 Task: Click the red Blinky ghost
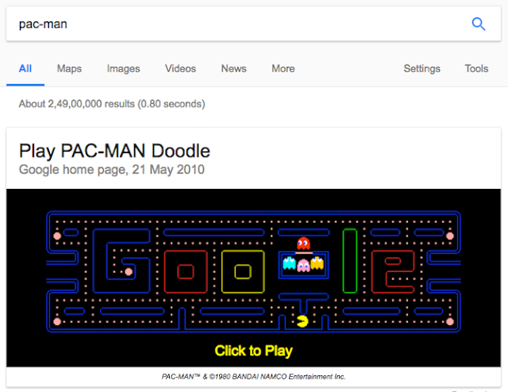click(303, 244)
